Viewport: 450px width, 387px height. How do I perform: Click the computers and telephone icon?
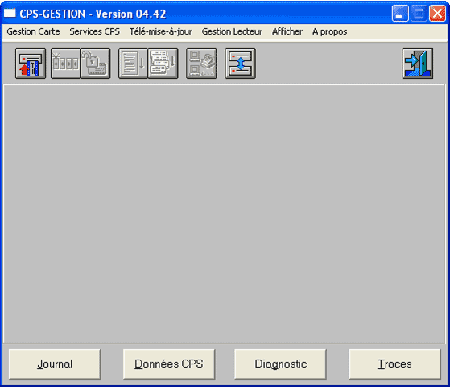click(201, 64)
